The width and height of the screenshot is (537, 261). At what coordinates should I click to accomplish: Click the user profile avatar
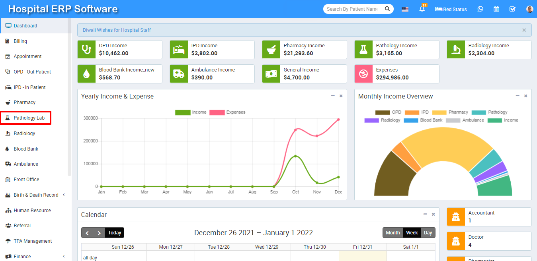coord(529,9)
